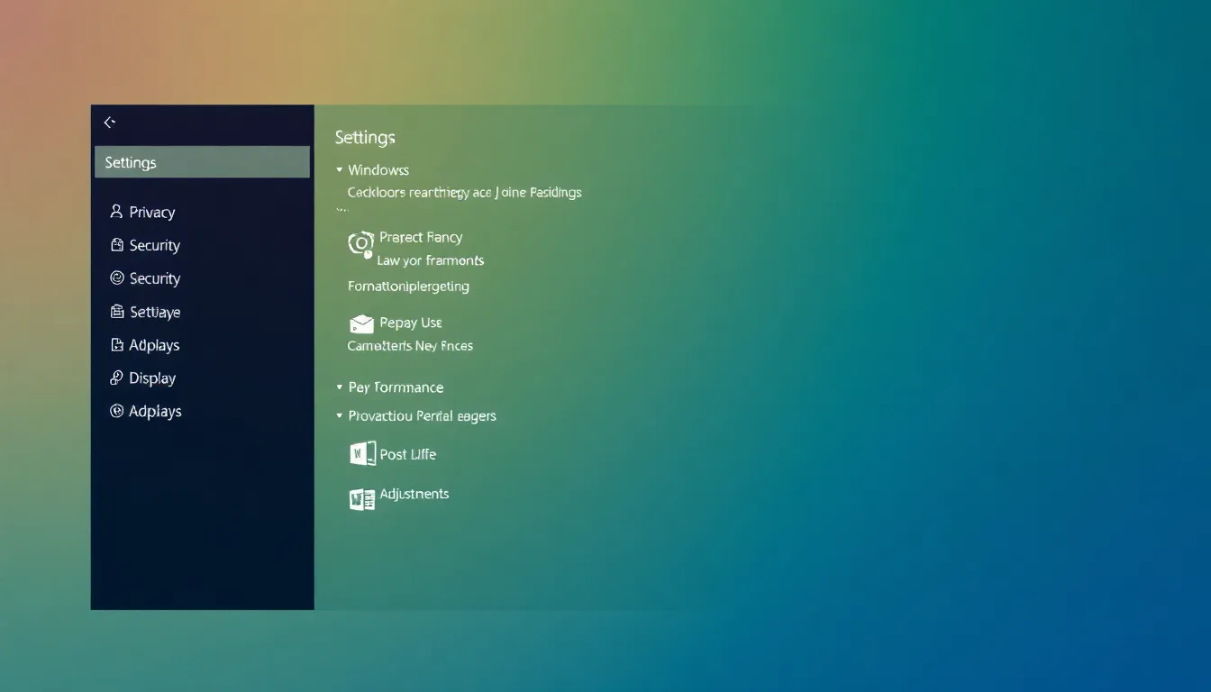Open the Settlaye sidebar item
Image resolution: width=1211 pixels, height=692 pixels.
click(154, 312)
